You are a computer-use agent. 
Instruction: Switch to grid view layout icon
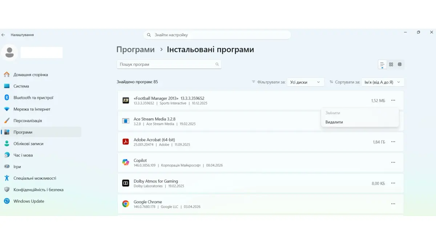click(x=391, y=64)
